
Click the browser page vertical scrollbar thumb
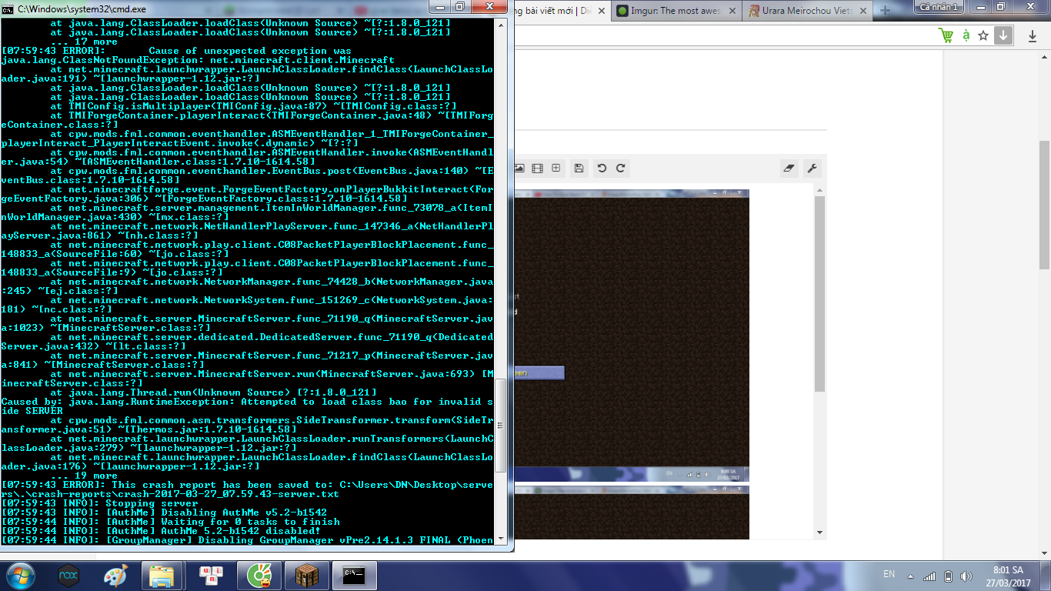[1044, 205]
